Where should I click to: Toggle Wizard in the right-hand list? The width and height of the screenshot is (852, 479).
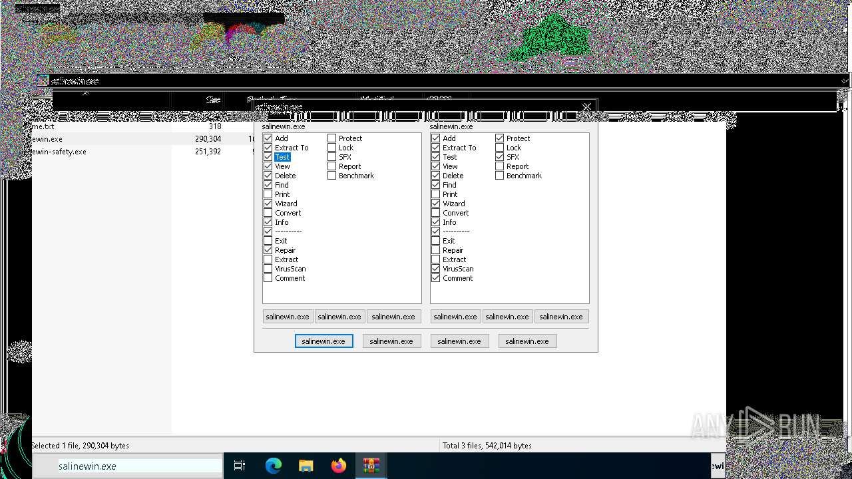[x=436, y=204]
